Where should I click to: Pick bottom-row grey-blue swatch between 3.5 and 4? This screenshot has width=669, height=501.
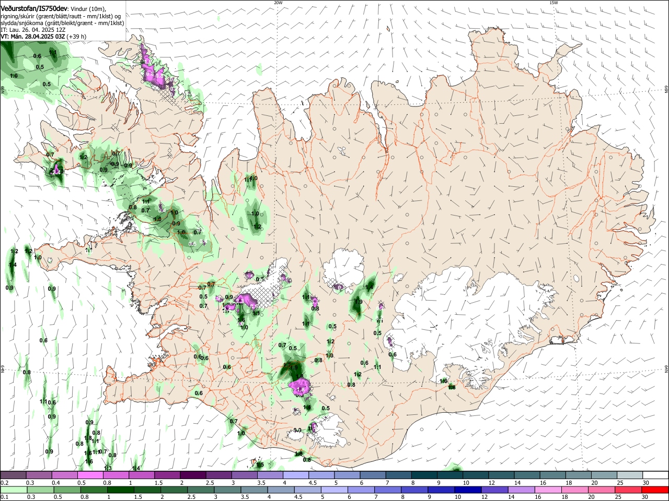click(256, 490)
